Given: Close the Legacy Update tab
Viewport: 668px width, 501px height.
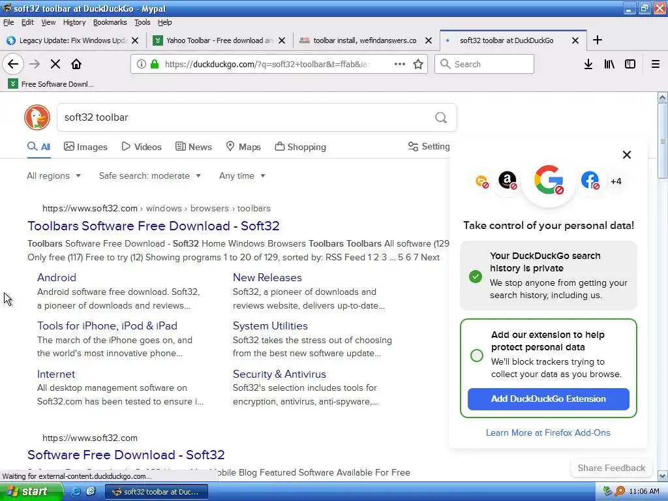Looking at the screenshot, I should click(x=135, y=40).
